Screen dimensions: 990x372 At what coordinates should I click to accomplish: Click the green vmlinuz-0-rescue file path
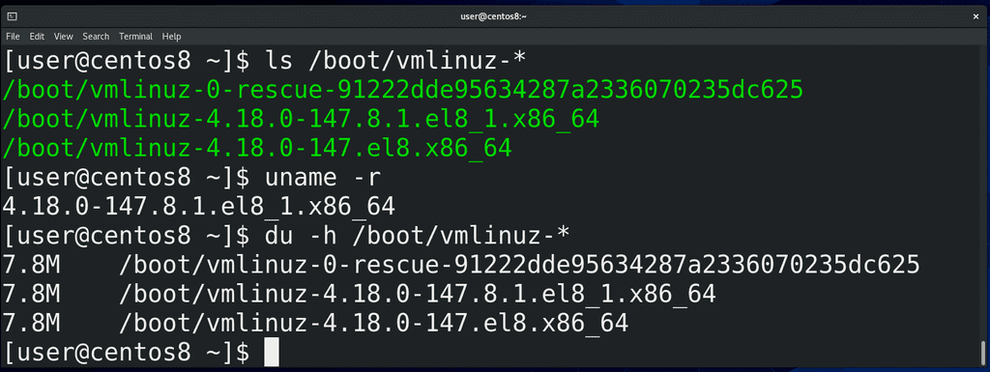tap(403, 90)
